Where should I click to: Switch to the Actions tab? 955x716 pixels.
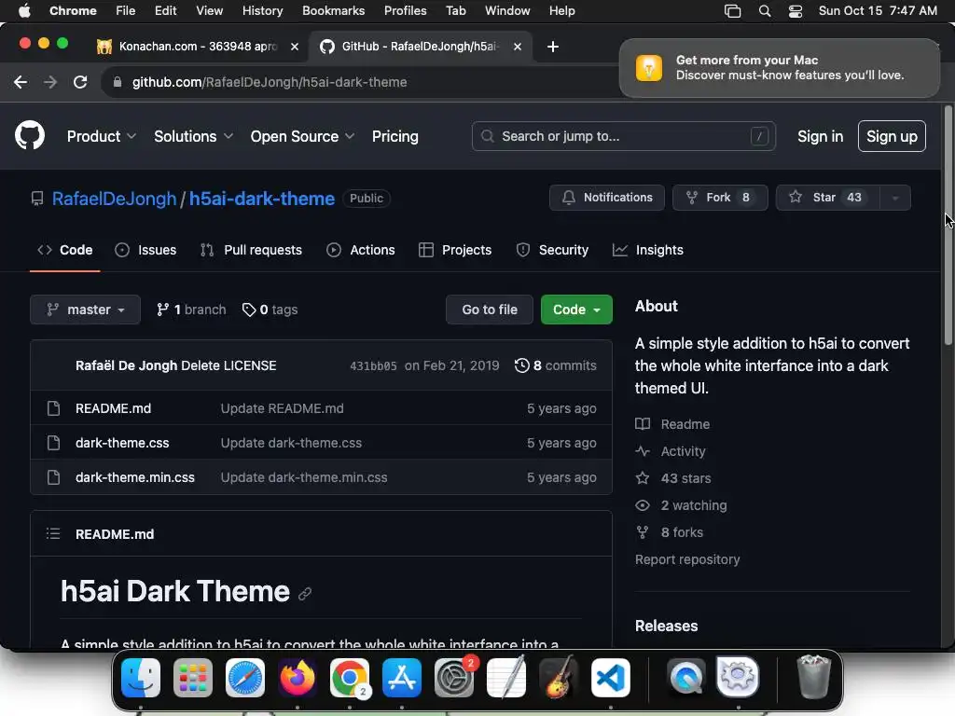(x=361, y=250)
